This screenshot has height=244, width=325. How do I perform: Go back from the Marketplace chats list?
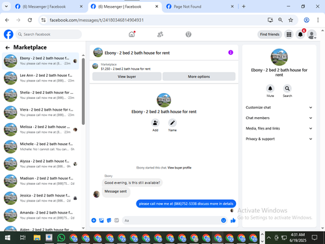click(8, 47)
